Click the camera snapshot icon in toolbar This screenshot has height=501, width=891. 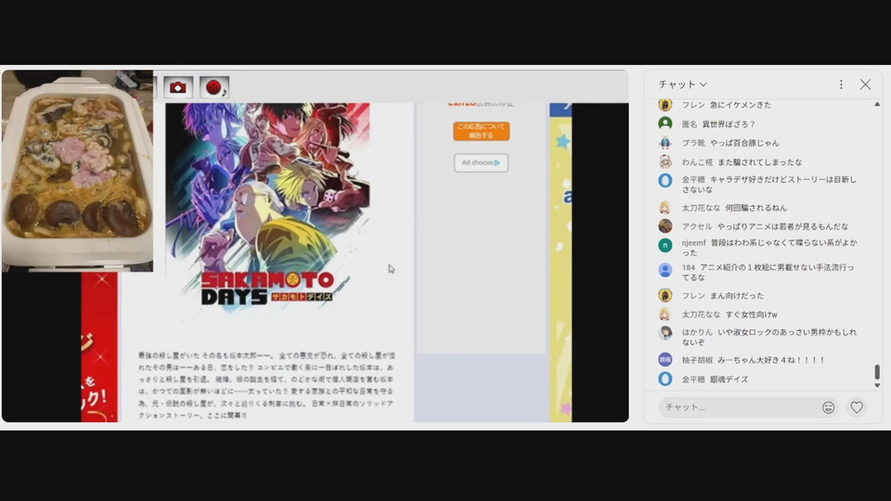(178, 87)
